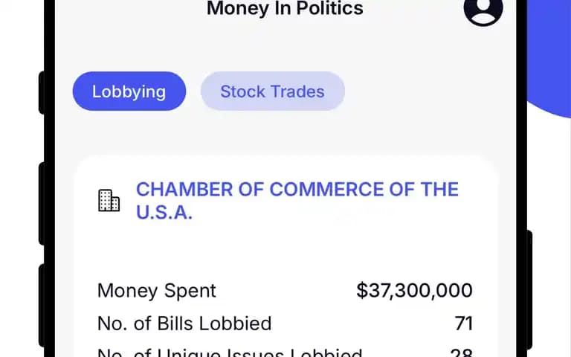Click the office building icon
The height and width of the screenshot is (357, 571).
point(109,200)
